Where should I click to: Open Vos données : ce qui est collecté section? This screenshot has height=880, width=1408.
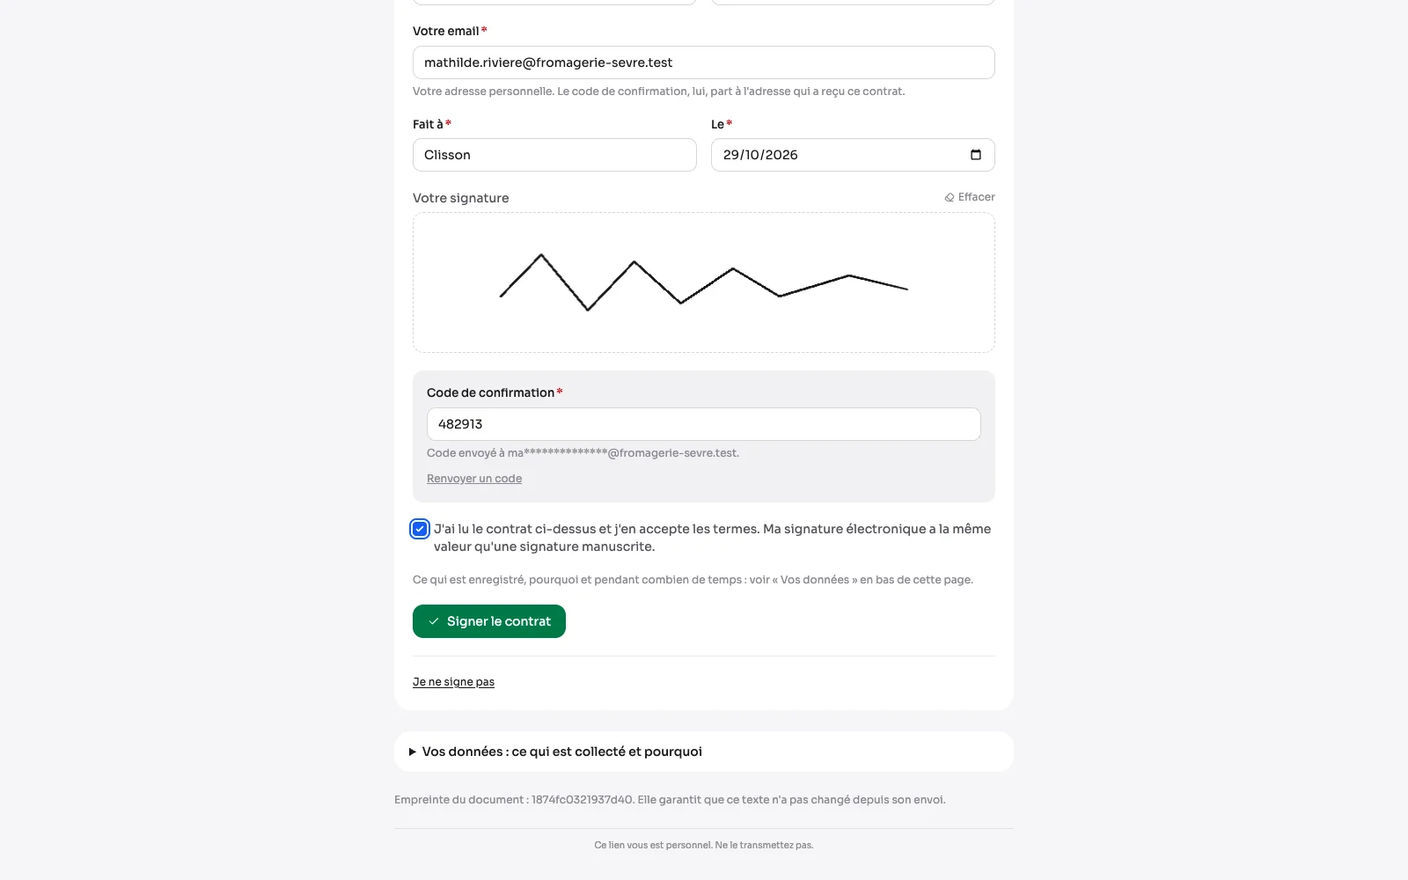tap(704, 752)
